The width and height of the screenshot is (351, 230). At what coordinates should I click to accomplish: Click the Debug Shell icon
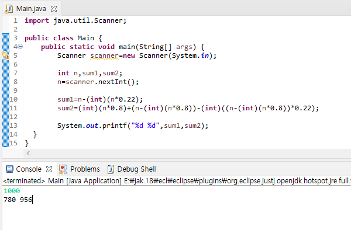click(x=111, y=169)
